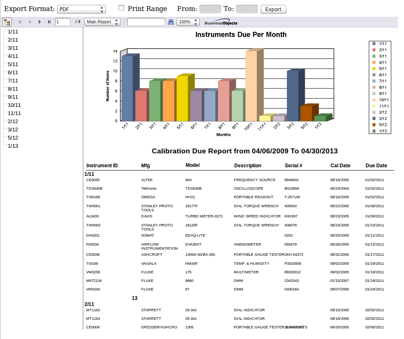Jump to the last page icon

tap(49, 22)
